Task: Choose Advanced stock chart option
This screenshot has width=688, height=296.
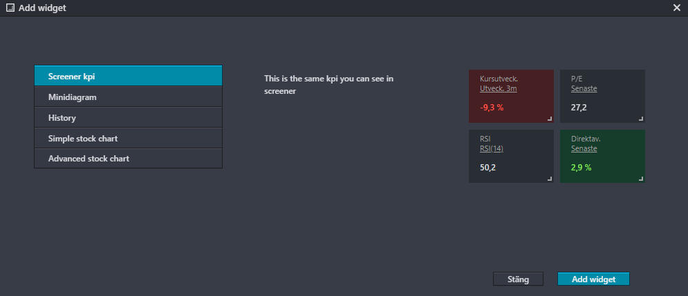Action: [128, 159]
